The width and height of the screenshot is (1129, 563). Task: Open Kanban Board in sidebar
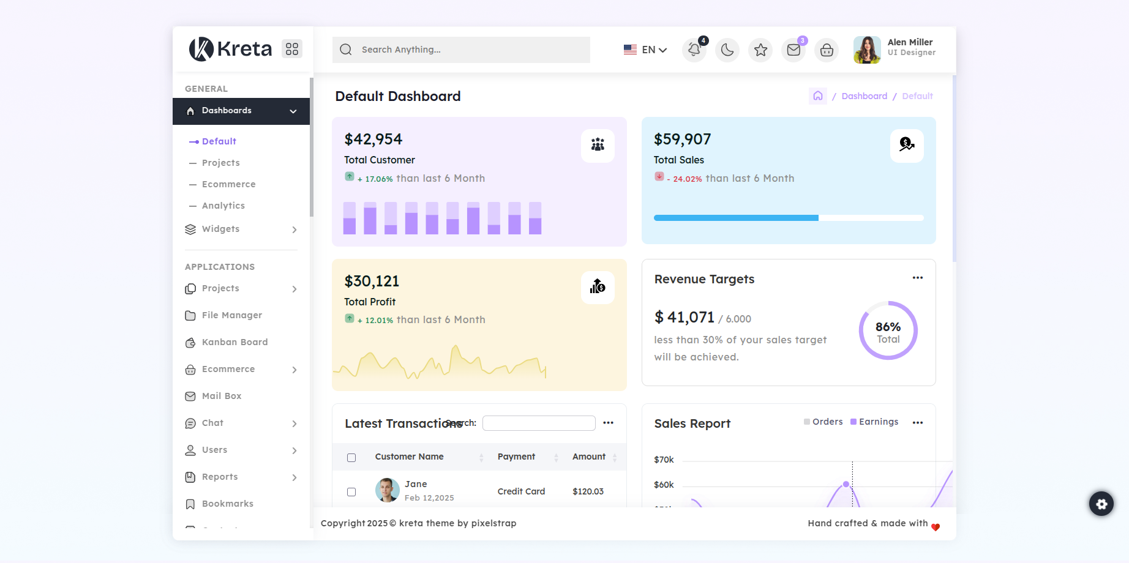234,342
